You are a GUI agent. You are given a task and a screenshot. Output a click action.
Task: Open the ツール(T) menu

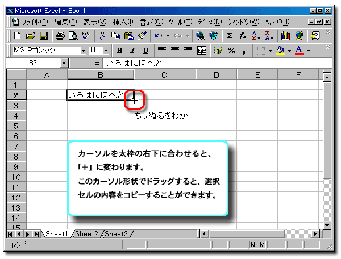(181, 22)
